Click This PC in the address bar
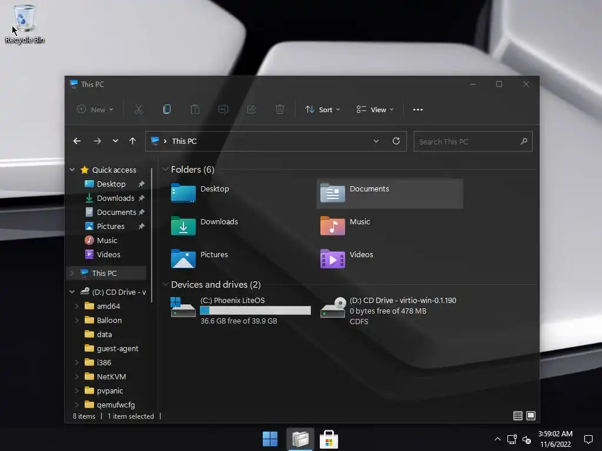Image resolution: width=602 pixels, height=451 pixels. point(184,141)
